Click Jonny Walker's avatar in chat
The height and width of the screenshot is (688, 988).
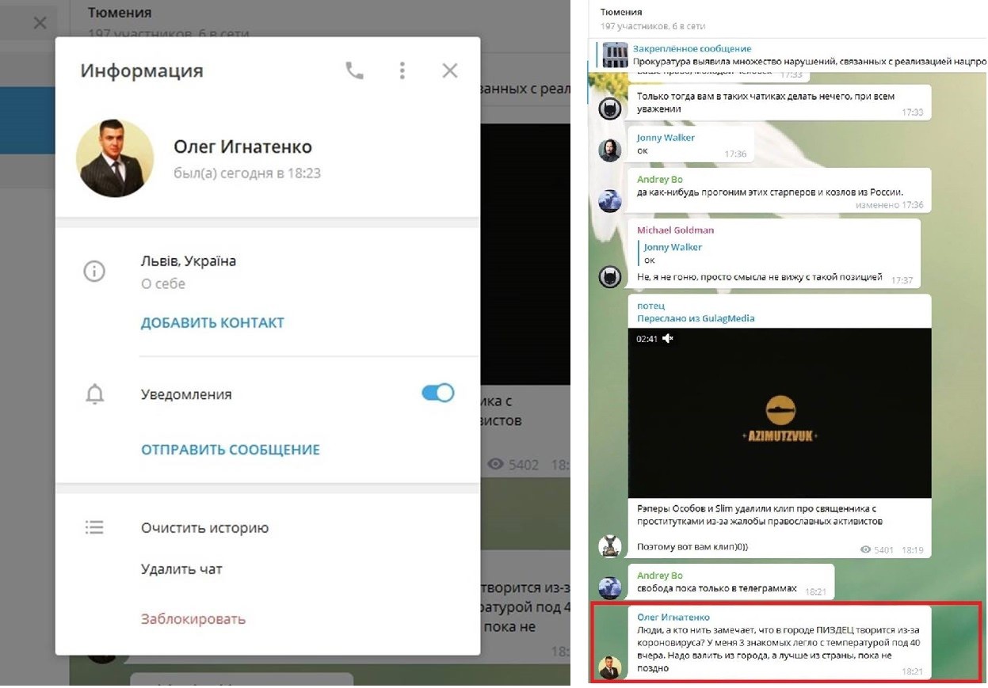point(609,150)
